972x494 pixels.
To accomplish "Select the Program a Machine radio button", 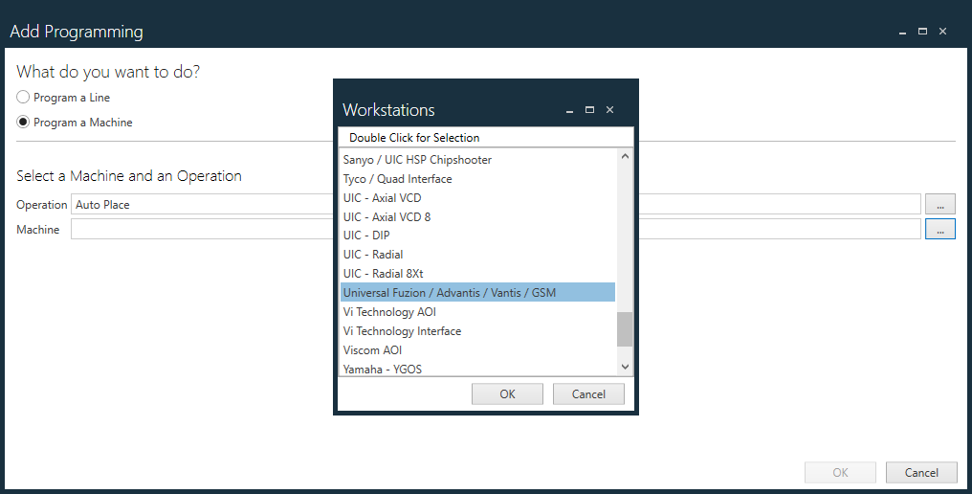I will tap(24, 123).
